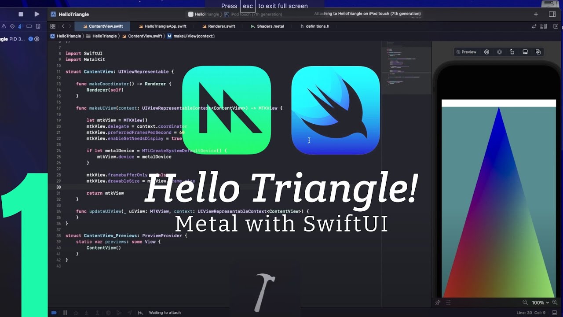Image resolution: width=563 pixels, height=317 pixels.
Task: Click the Line: 30 Col: 9 indicator
Action: 530,313
